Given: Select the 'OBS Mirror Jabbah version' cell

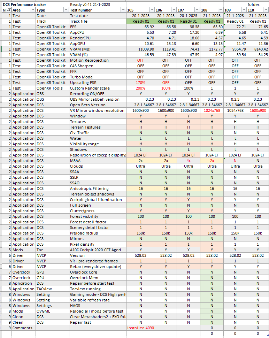Looking at the screenshot, I should (98, 99).
